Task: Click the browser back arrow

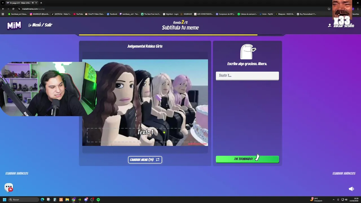Action: coord(3,9)
